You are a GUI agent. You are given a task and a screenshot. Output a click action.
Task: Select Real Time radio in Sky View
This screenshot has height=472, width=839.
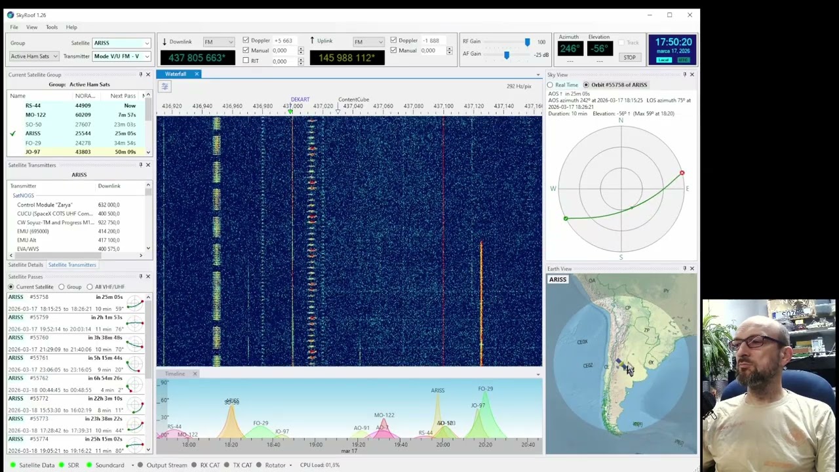[551, 85]
